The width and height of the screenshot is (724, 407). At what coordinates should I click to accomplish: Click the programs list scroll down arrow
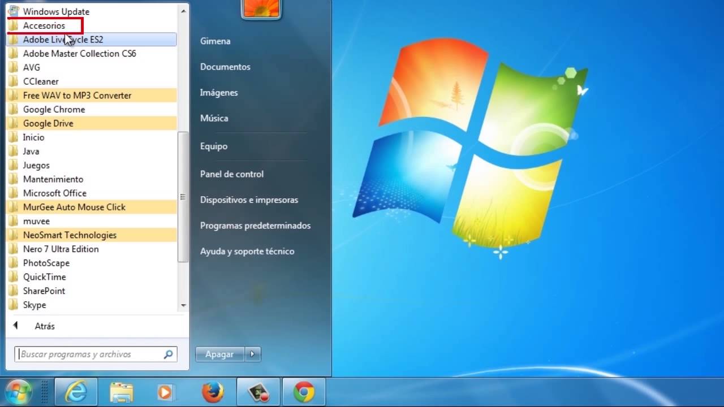[x=183, y=305]
